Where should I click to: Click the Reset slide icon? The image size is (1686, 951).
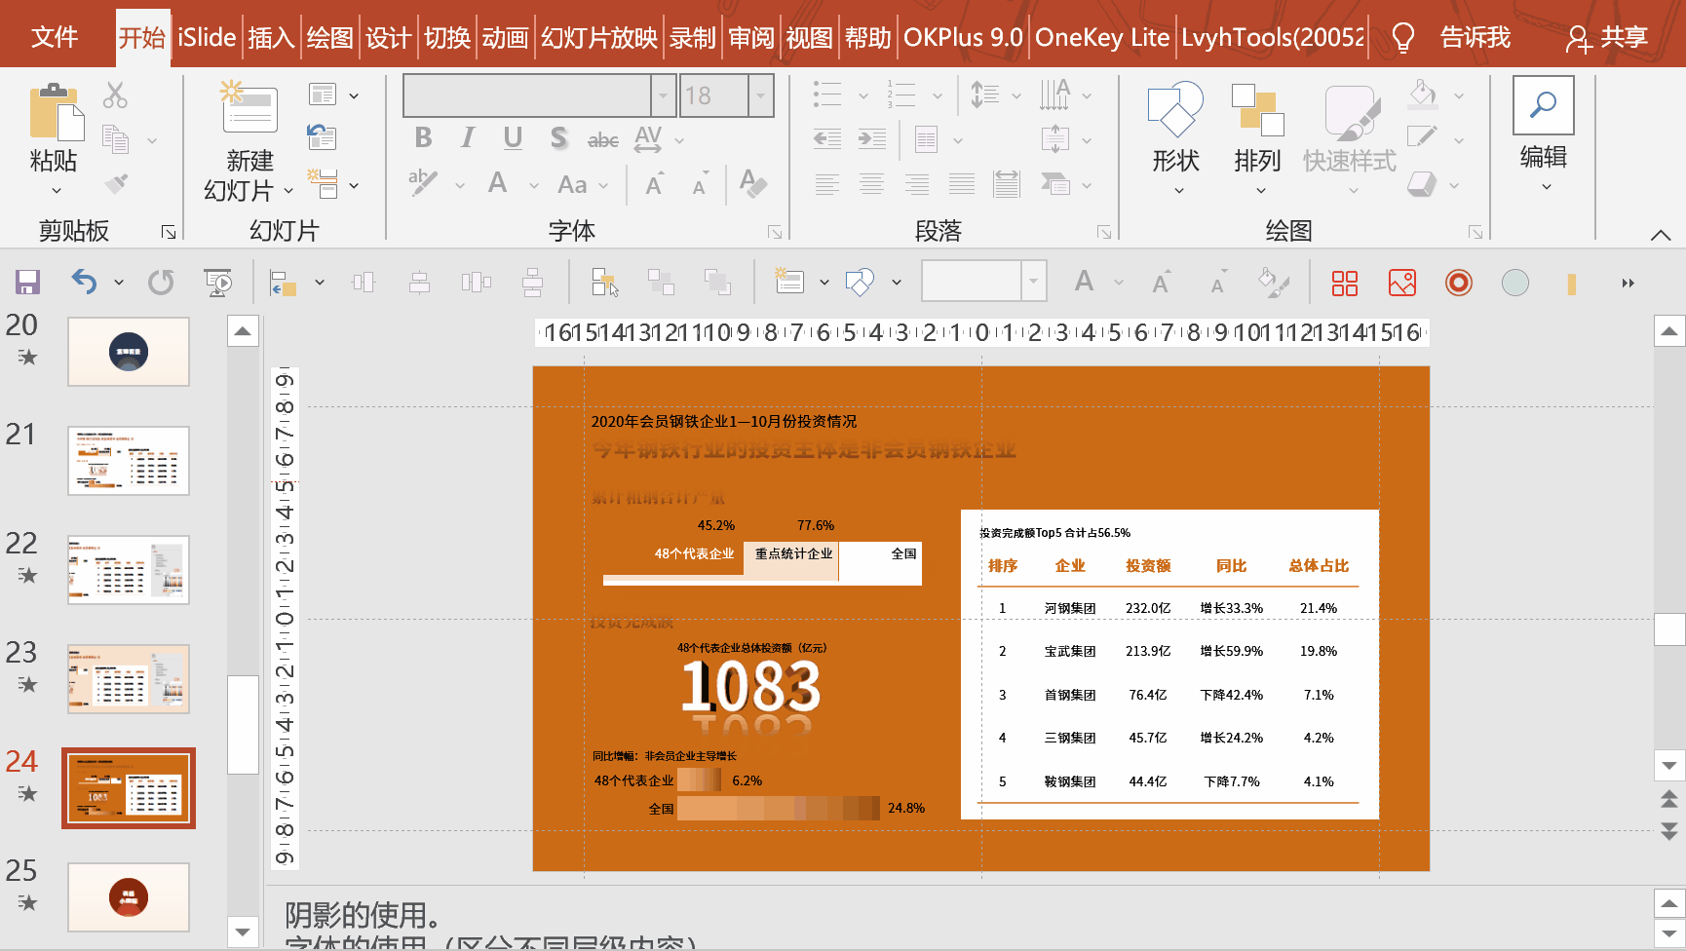(x=322, y=136)
